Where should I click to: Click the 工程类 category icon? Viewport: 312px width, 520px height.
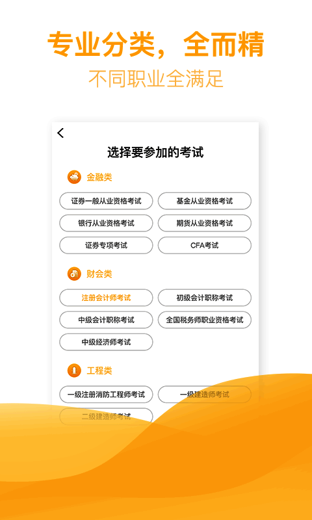click(x=74, y=370)
